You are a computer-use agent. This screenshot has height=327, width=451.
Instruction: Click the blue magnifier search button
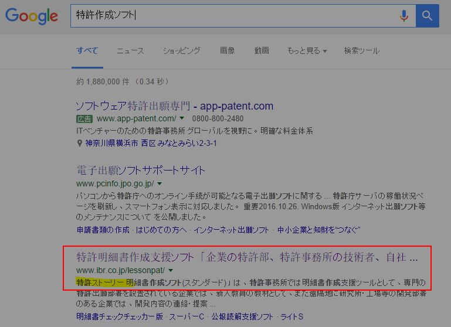point(428,16)
